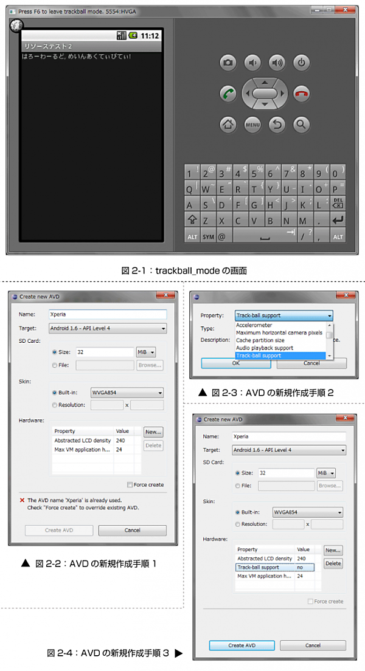Tap the emulator back button
Image resolution: width=365 pixels, height=671 pixels.
click(x=277, y=125)
